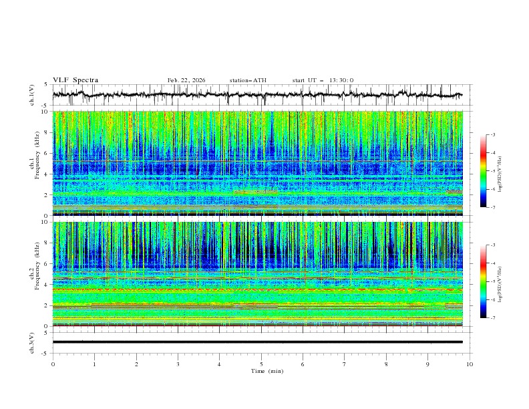Click the "-3" tick on ch.1 color bar
The image size is (529, 409).
[493, 134]
